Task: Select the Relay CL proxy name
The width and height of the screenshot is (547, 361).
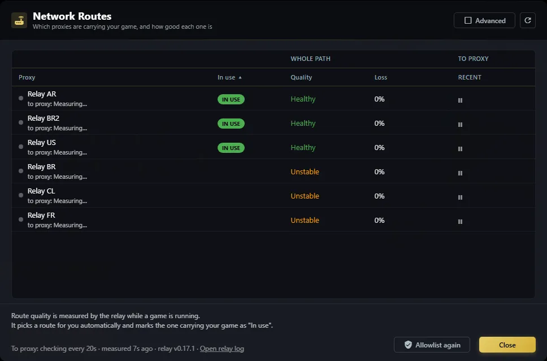Action: coord(41,191)
